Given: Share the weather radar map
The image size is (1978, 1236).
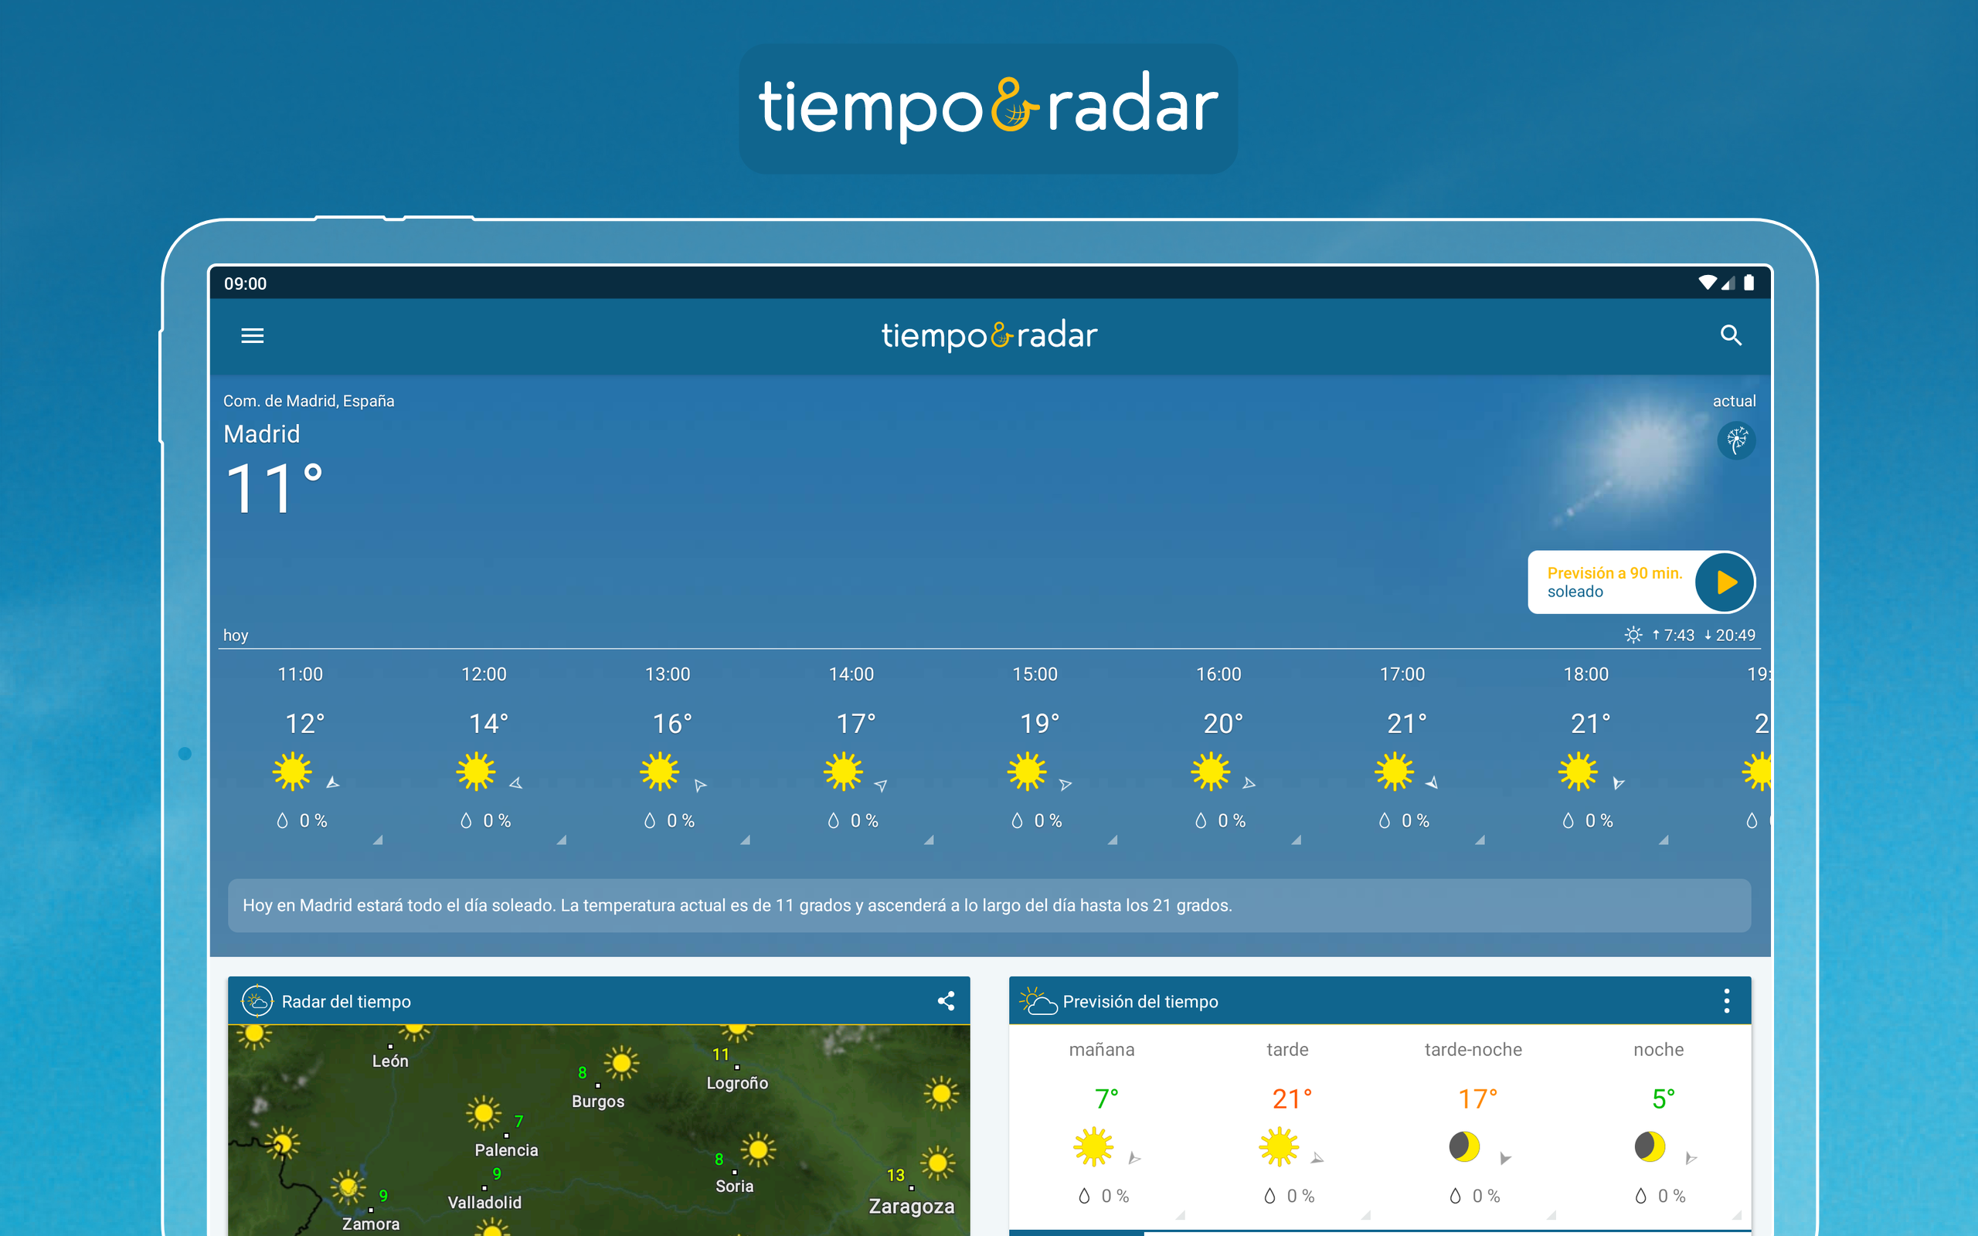Looking at the screenshot, I should (x=946, y=1000).
